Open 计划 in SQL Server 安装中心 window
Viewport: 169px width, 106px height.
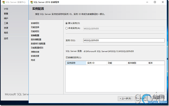click(x=6, y=9)
